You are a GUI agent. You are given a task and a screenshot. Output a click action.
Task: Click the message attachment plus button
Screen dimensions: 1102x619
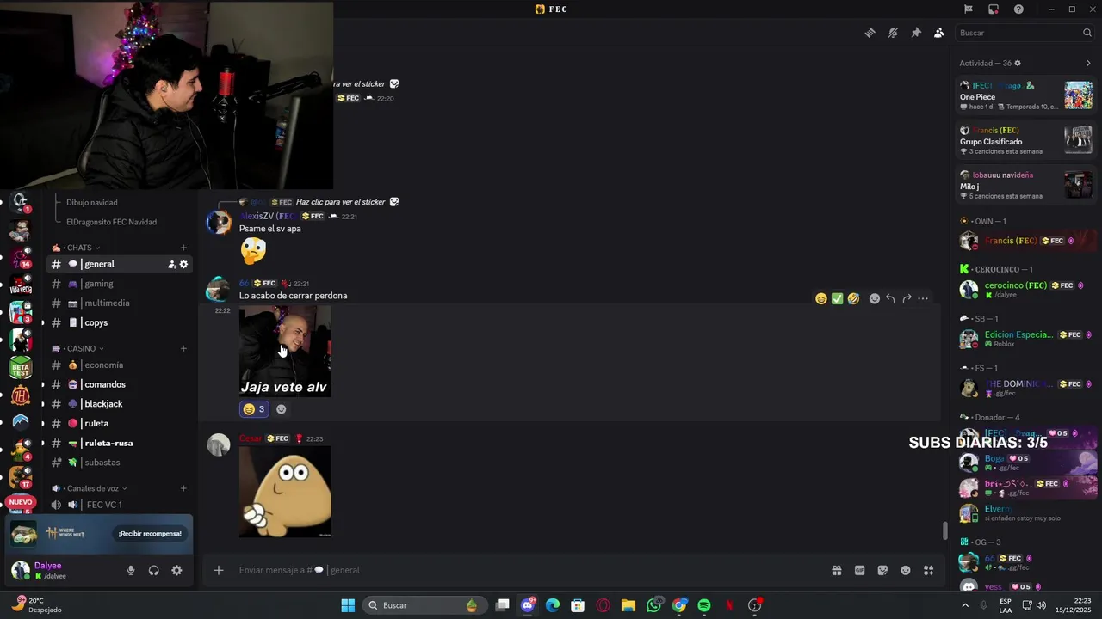pos(219,570)
